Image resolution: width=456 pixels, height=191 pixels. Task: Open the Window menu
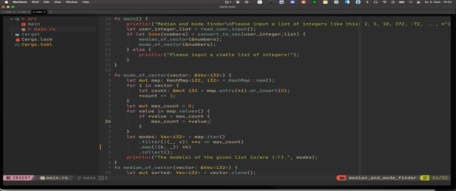click(72, 2)
